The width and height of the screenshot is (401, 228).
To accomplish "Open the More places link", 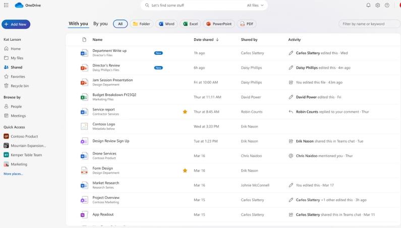I will 13,174.
